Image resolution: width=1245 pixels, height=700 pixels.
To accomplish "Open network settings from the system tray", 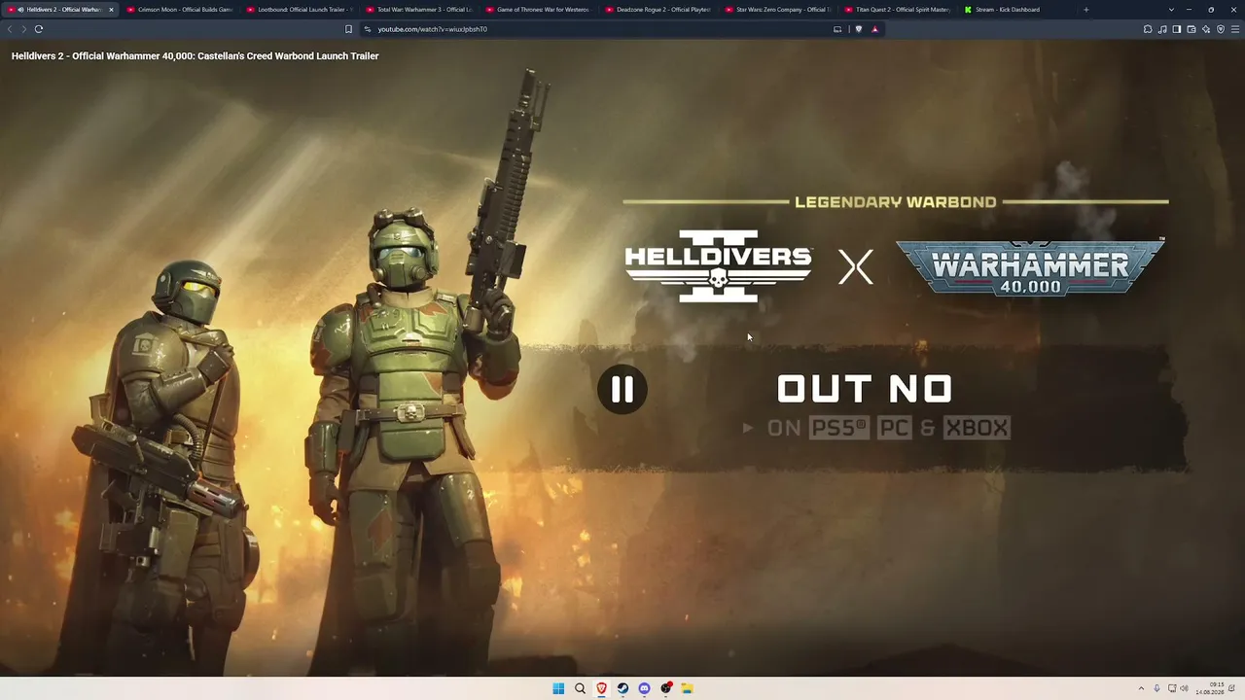I will [x=1172, y=688].
